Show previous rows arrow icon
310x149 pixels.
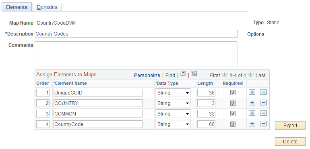coord(225,74)
